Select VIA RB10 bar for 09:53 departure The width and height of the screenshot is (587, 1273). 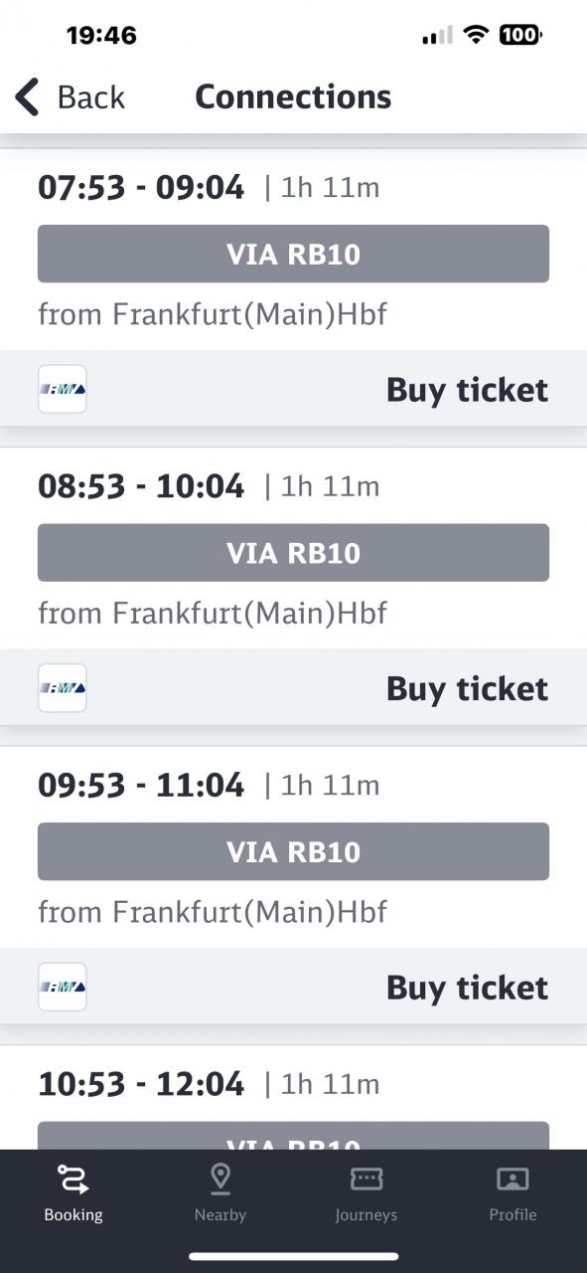293,851
